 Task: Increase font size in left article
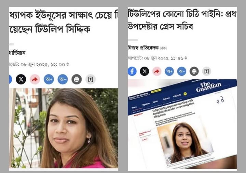coord(49,79)
